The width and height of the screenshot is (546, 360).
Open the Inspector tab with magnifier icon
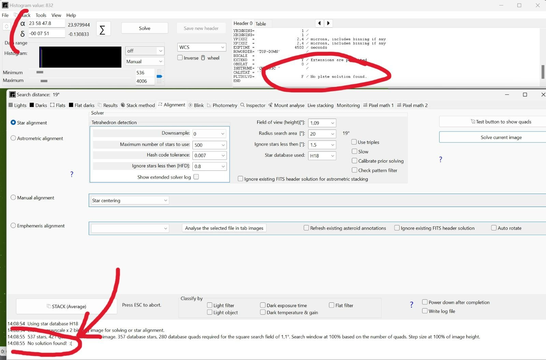tap(253, 105)
